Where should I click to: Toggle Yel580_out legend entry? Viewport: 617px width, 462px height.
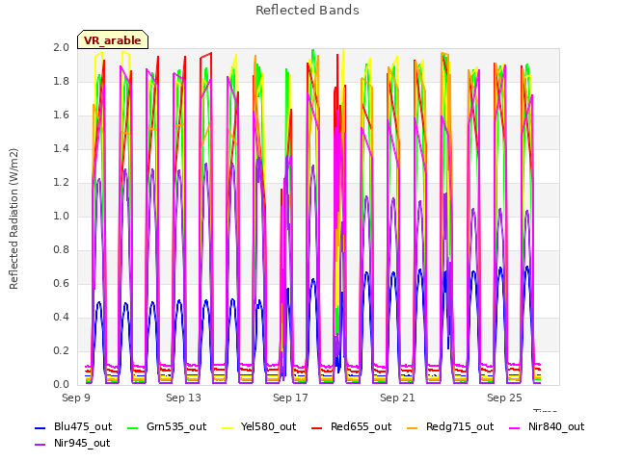(259, 427)
